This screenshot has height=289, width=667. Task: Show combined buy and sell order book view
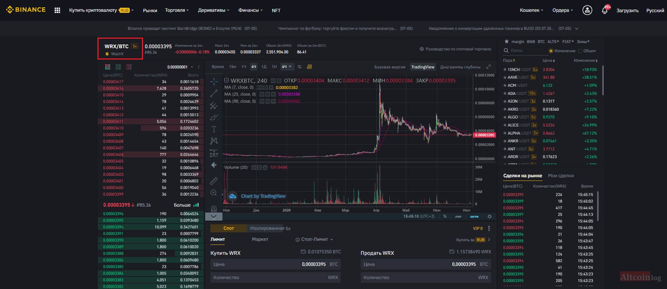[x=108, y=67]
